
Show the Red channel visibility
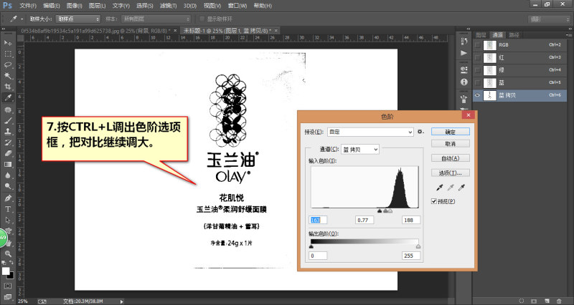[x=477, y=57]
